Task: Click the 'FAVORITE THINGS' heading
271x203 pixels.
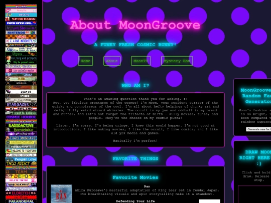Action: [x=135, y=158]
